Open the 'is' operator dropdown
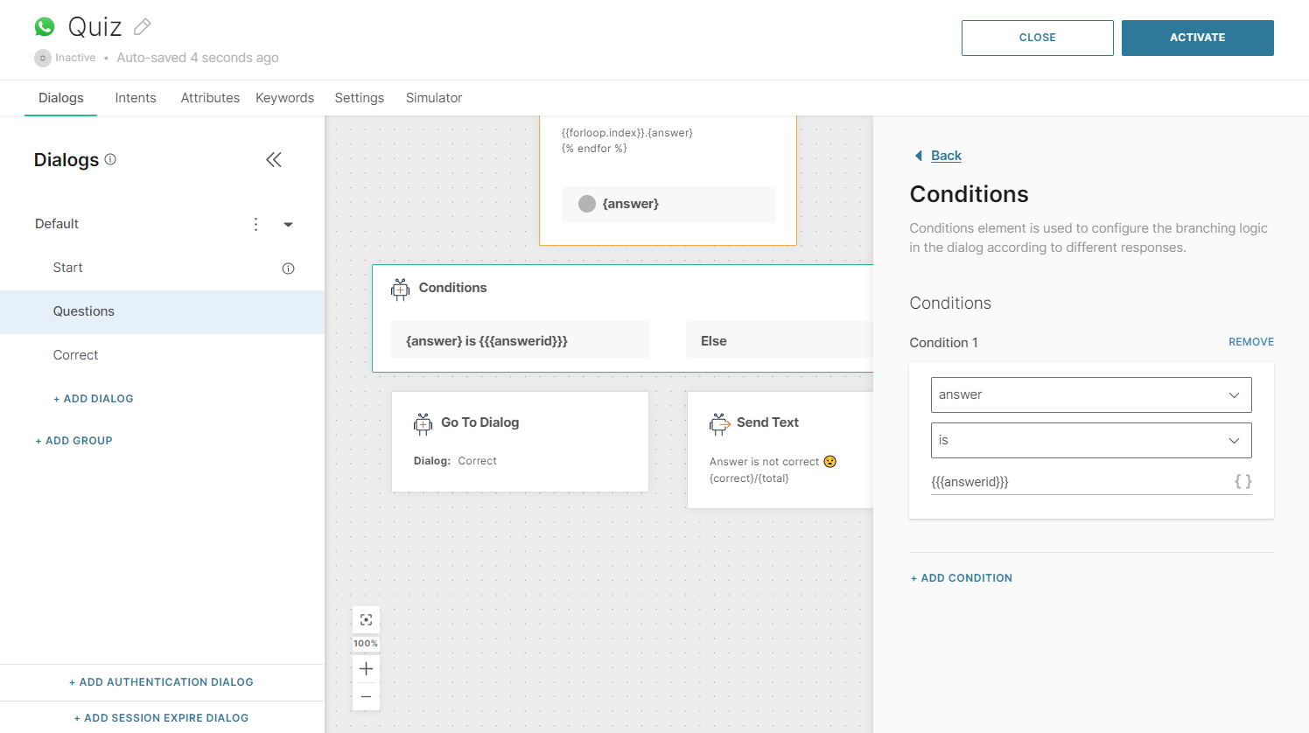The width and height of the screenshot is (1309, 733). pos(1090,440)
